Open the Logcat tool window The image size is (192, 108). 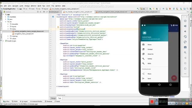point(24,101)
